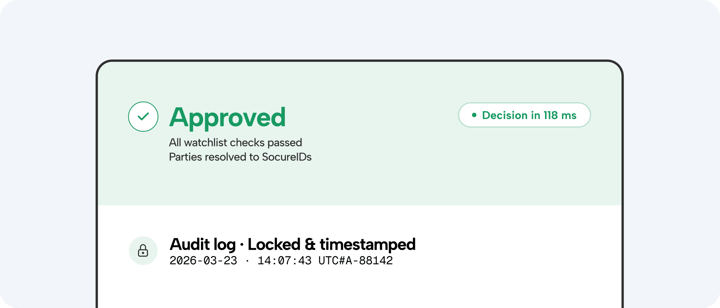This screenshot has width=720, height=308.
Task: Click the word 'timestamped' in the audit heading
Action: [x=368, y=244]
